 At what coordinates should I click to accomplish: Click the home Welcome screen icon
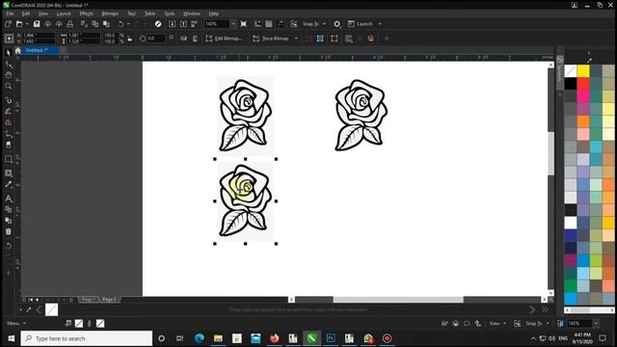click(x=17, y=50)
